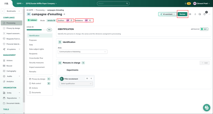Viewport: 213px width, 114px height.
Task: Click the CP avatar in Validators
Action: (x=86, y=20)
